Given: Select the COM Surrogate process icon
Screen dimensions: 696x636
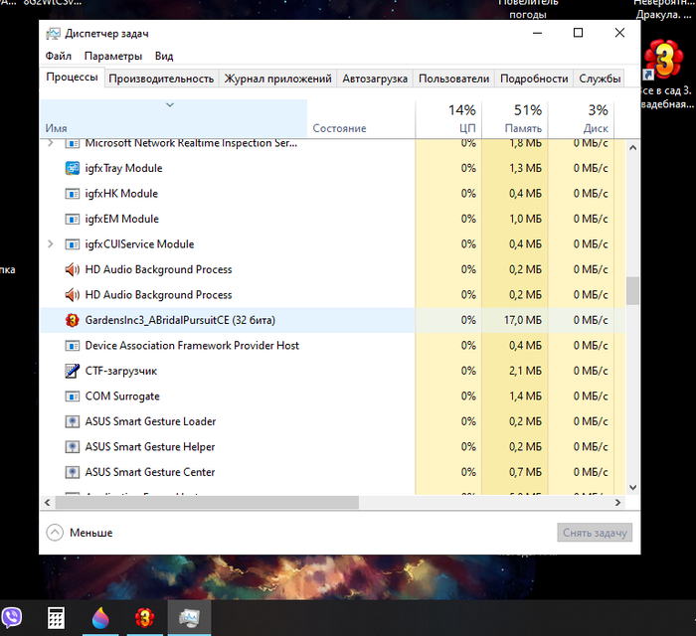Looking at the screenshot, I should [73, 397].
